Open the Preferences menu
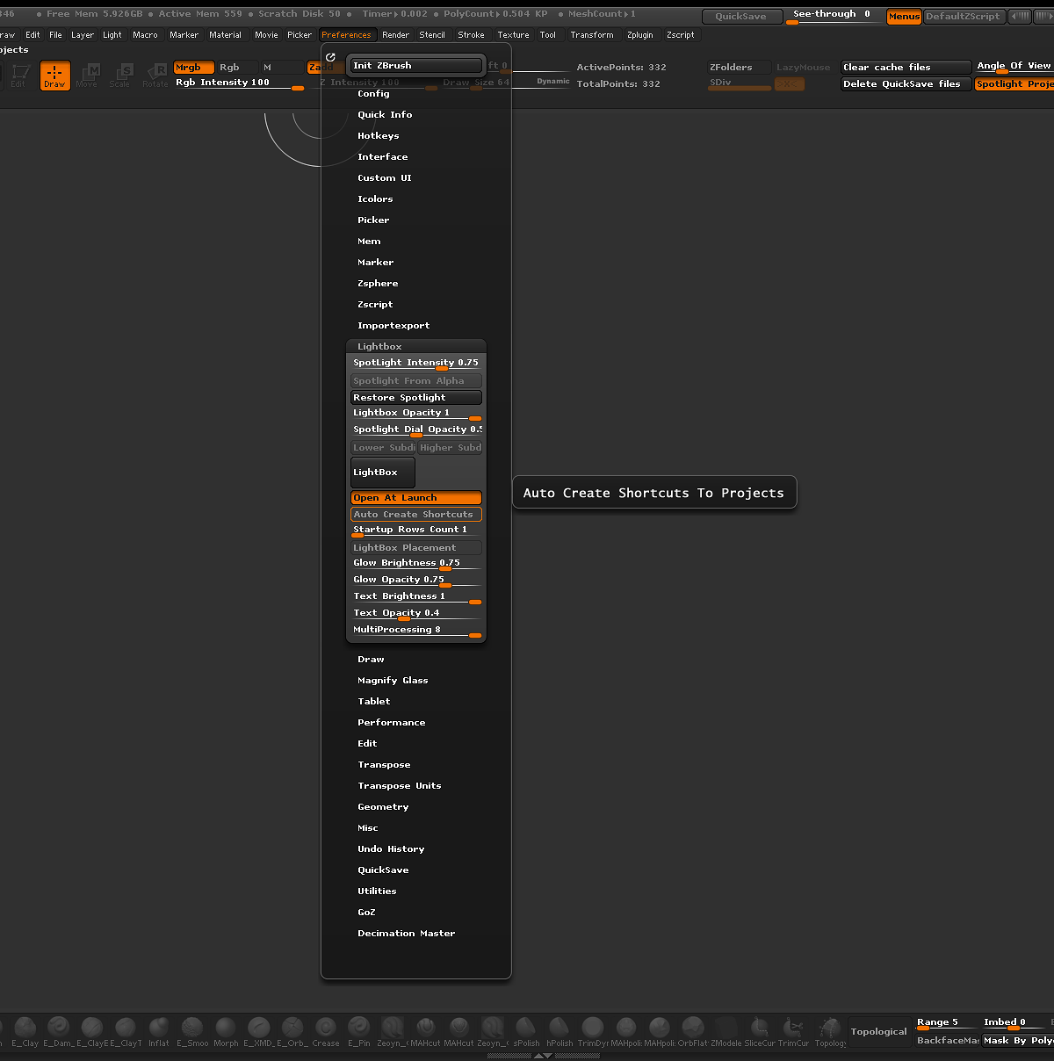 (x=346, y=35)
